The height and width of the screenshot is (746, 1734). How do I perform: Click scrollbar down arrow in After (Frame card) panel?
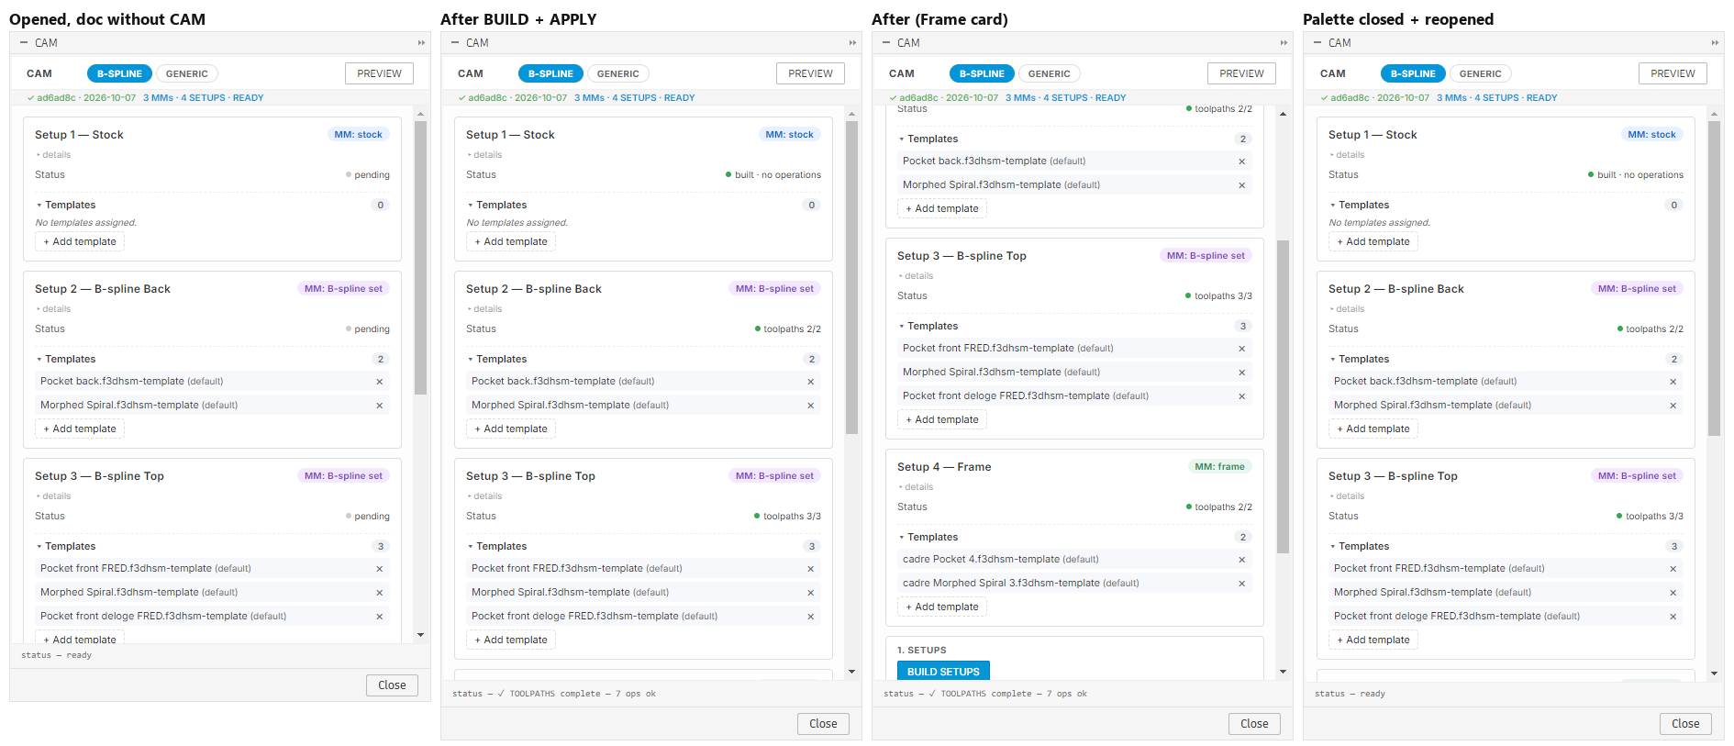click(1283, 672)
